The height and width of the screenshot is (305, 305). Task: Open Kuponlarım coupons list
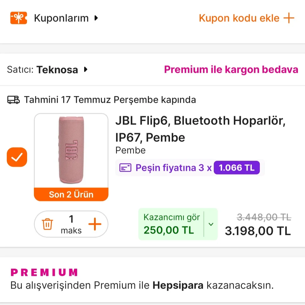[61, 18]
